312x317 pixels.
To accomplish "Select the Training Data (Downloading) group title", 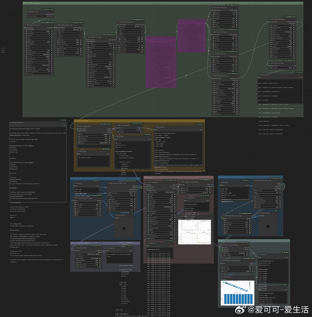I will (x=84, y=178).
